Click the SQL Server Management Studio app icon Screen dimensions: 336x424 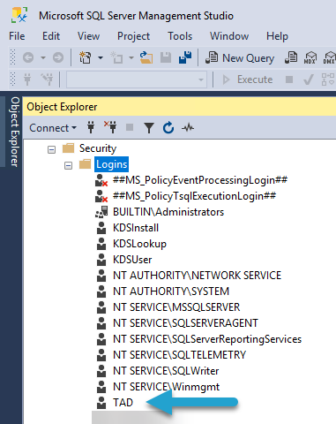click(x=19, y=15)
